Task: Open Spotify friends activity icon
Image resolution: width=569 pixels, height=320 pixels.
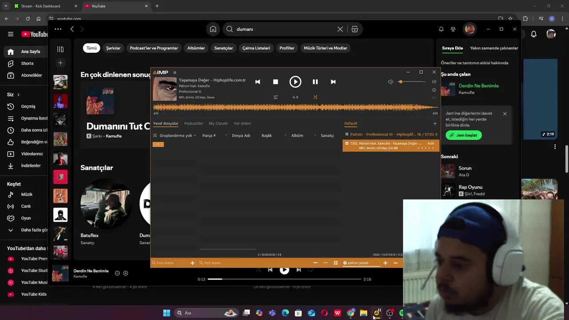Action: (453, 29)
